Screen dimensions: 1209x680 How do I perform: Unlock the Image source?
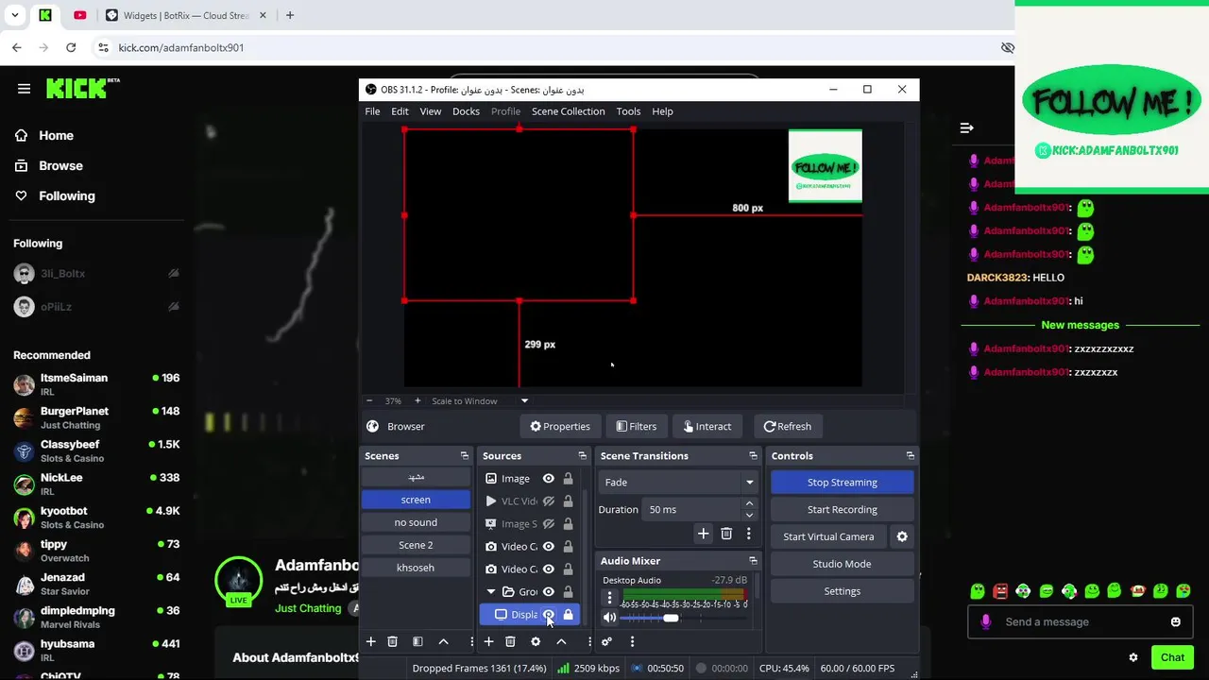click(568, 479)
